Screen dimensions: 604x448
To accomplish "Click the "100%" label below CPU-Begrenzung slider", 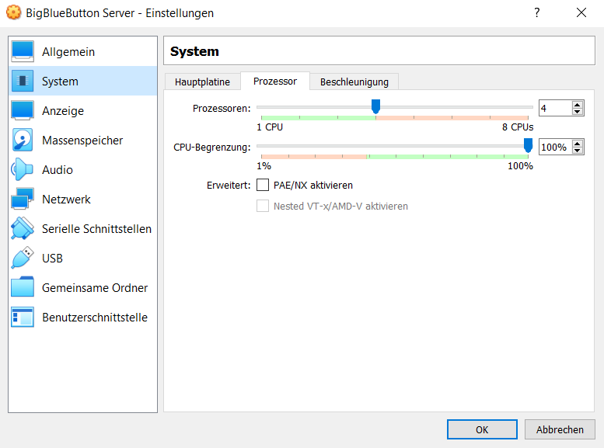I will point(520,166).
